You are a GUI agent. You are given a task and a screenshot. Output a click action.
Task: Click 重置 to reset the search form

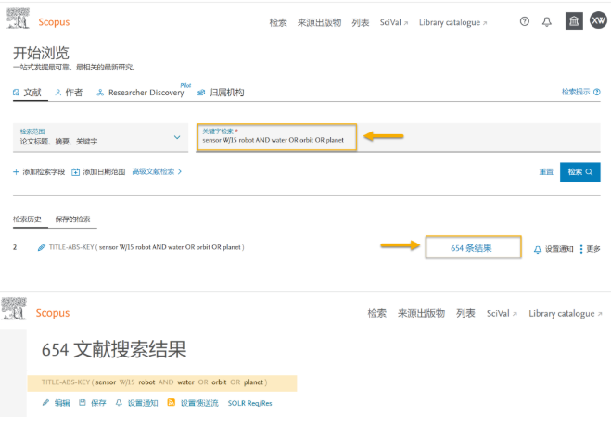[x=546, y=172]
